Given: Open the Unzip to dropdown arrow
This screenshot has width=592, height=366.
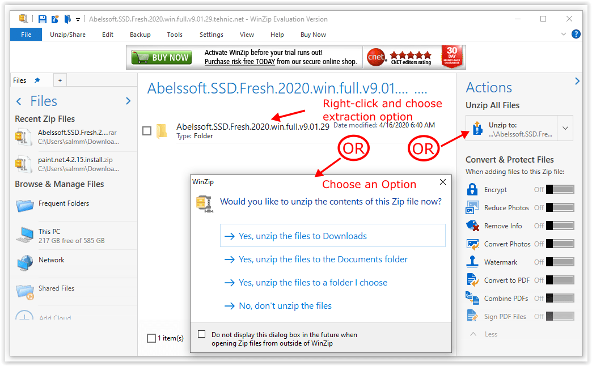Looking at the screenshot, I should (x=565, y=128).
